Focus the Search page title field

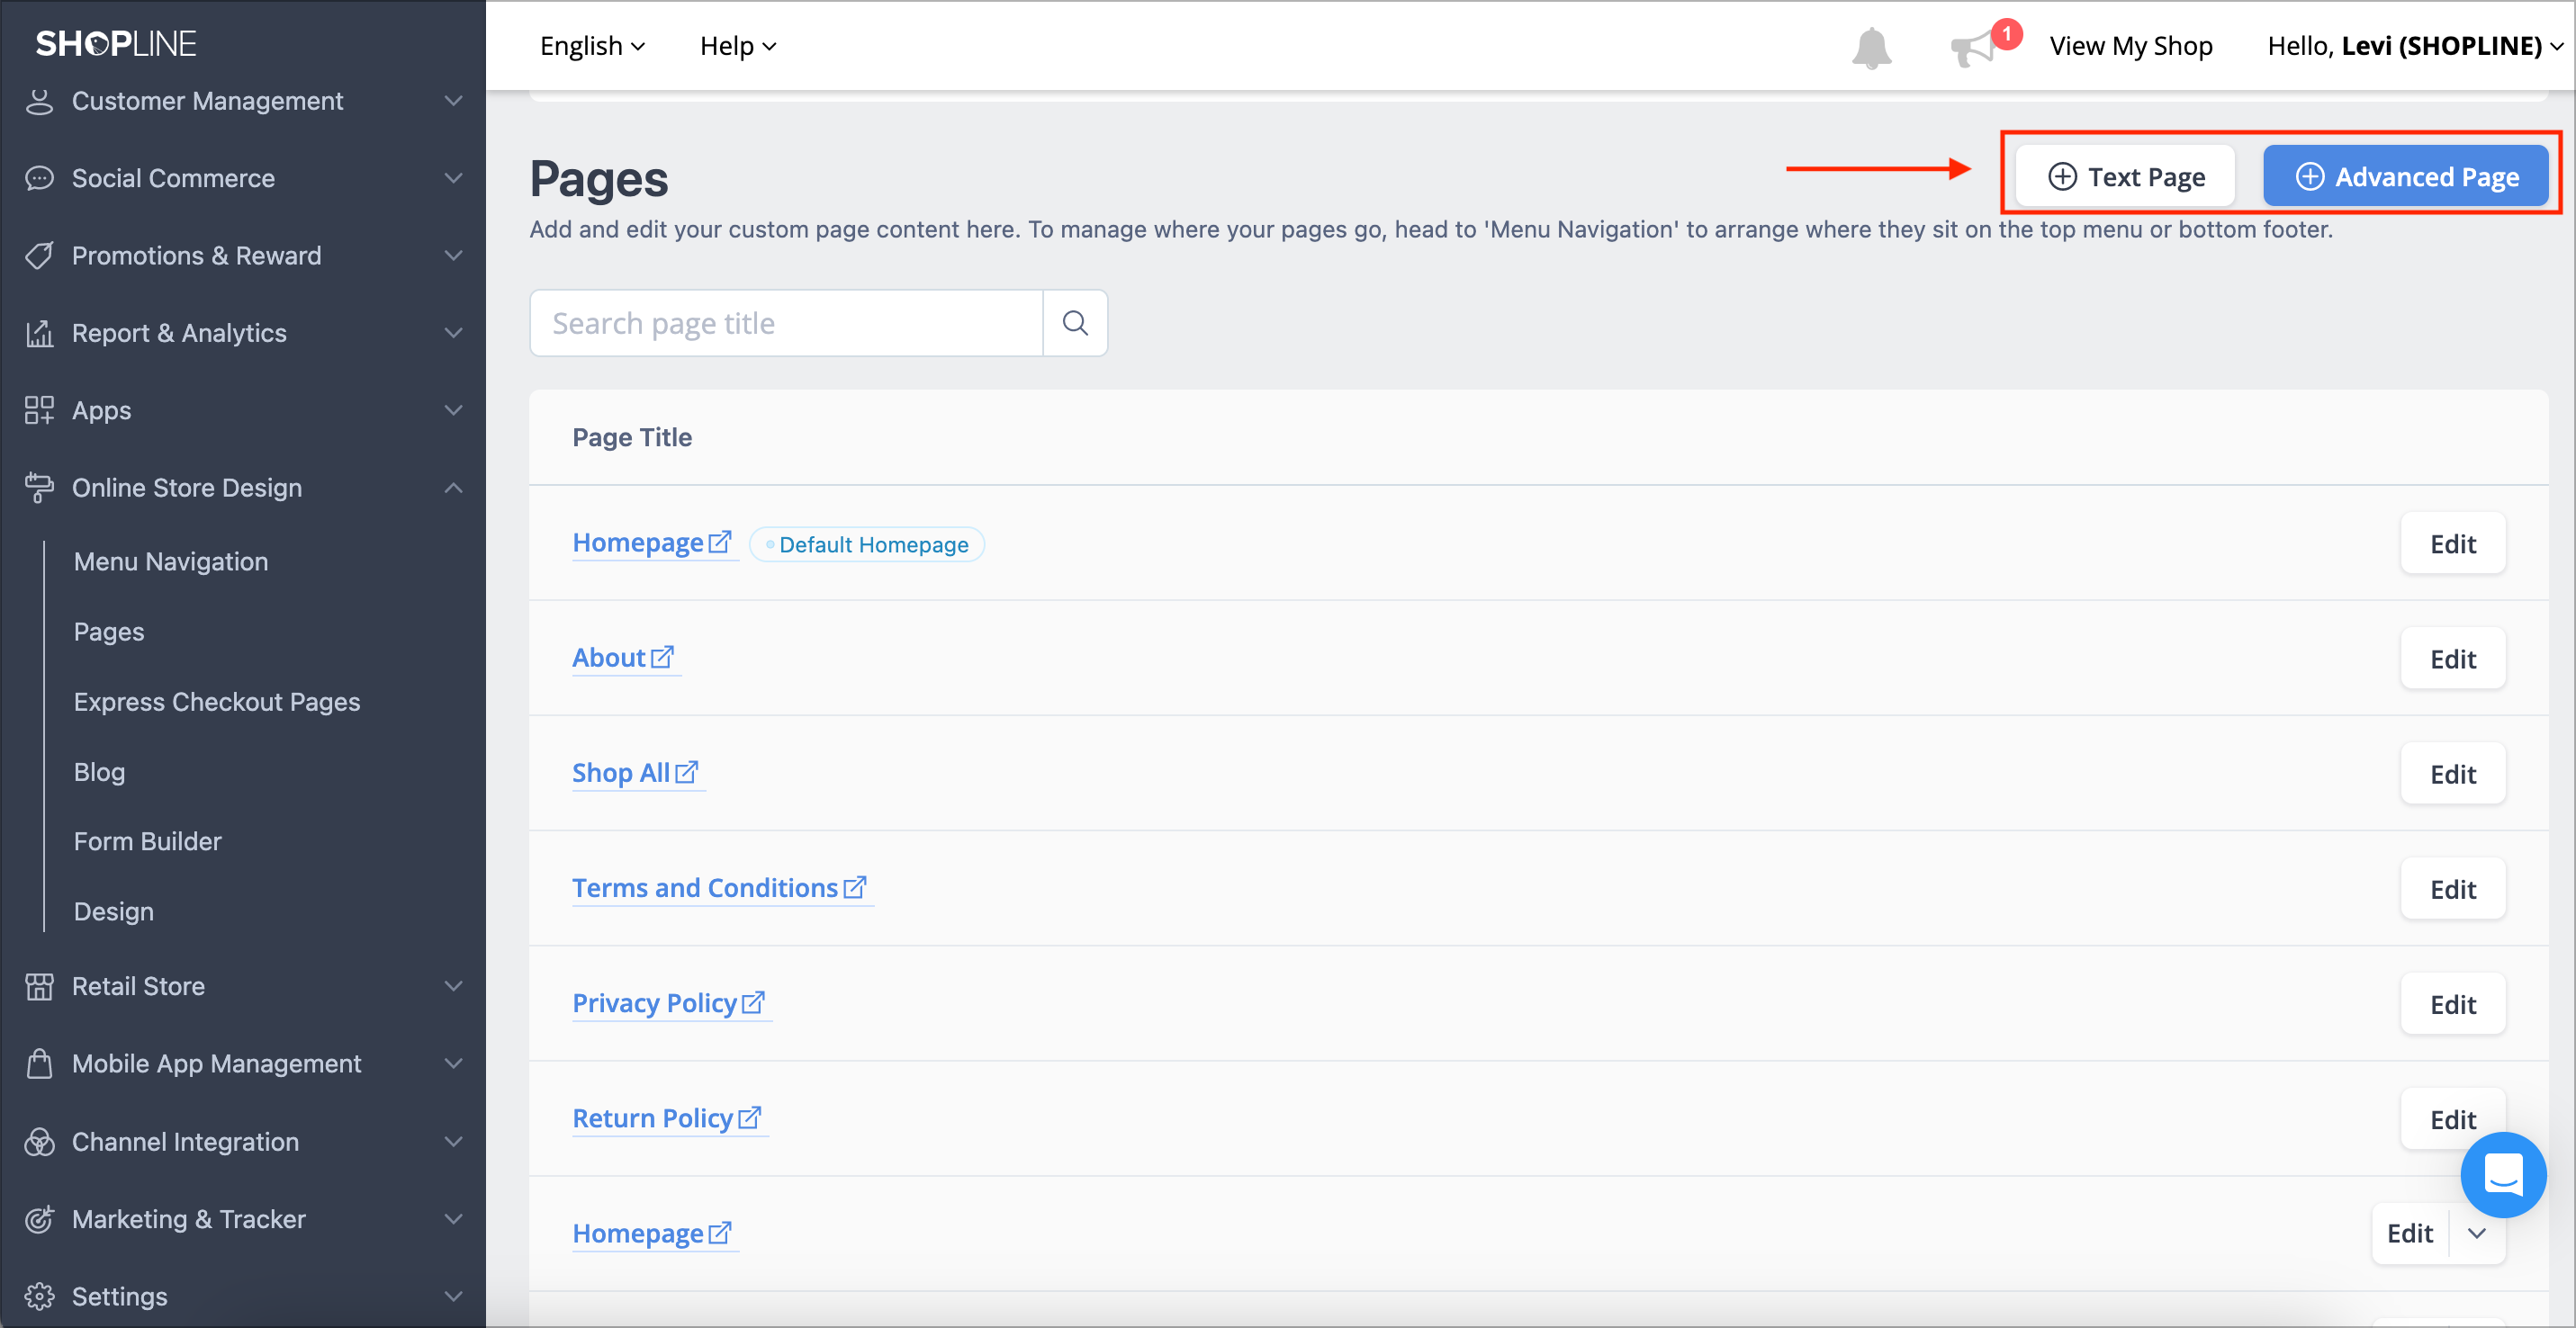click(786, 323)
